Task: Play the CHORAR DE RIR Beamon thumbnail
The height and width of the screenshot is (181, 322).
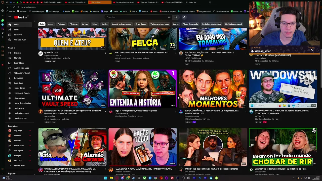Action: (x=283, y=147)
